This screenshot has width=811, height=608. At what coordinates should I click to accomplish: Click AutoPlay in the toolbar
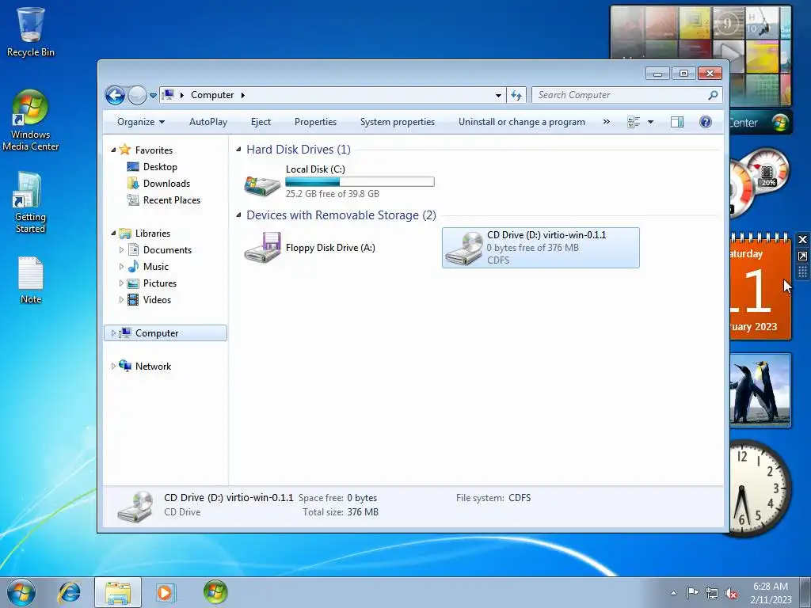pos(208,122)
